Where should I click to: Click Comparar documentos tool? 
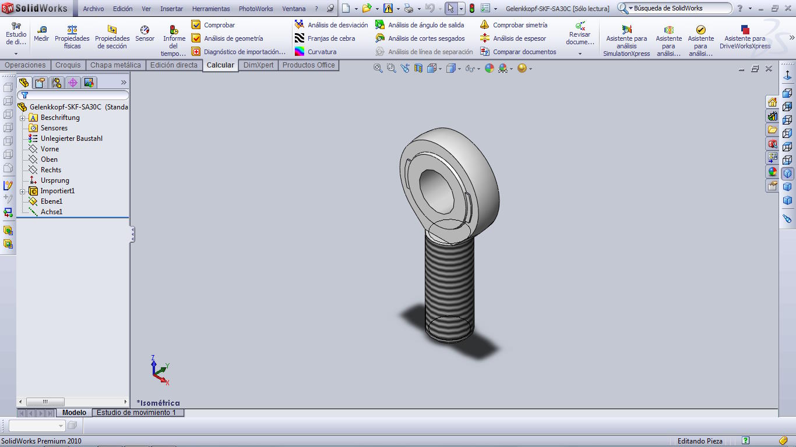pos(518,52)
